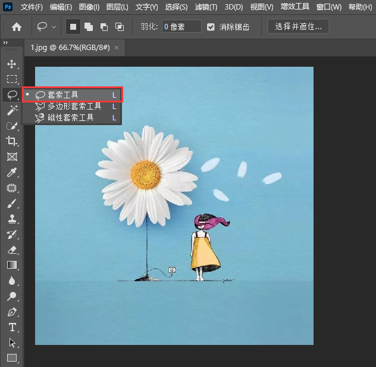Click the 羽化 feather value field

tap(181, 27)
